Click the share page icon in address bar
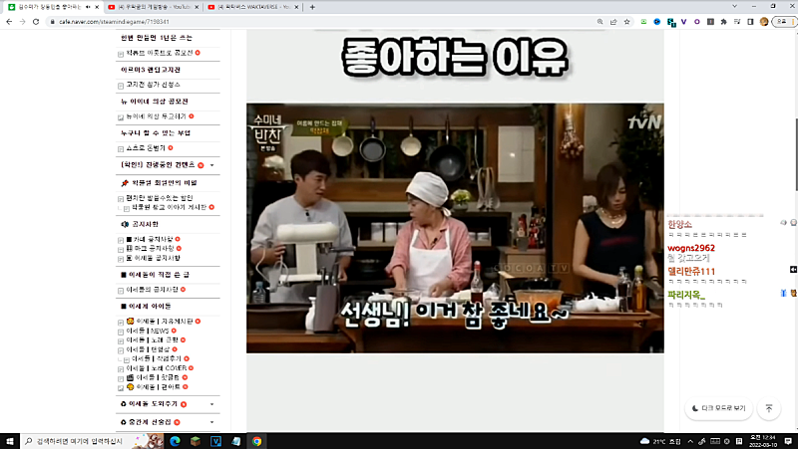Viewport: 798px width, 449px height. 613,22
